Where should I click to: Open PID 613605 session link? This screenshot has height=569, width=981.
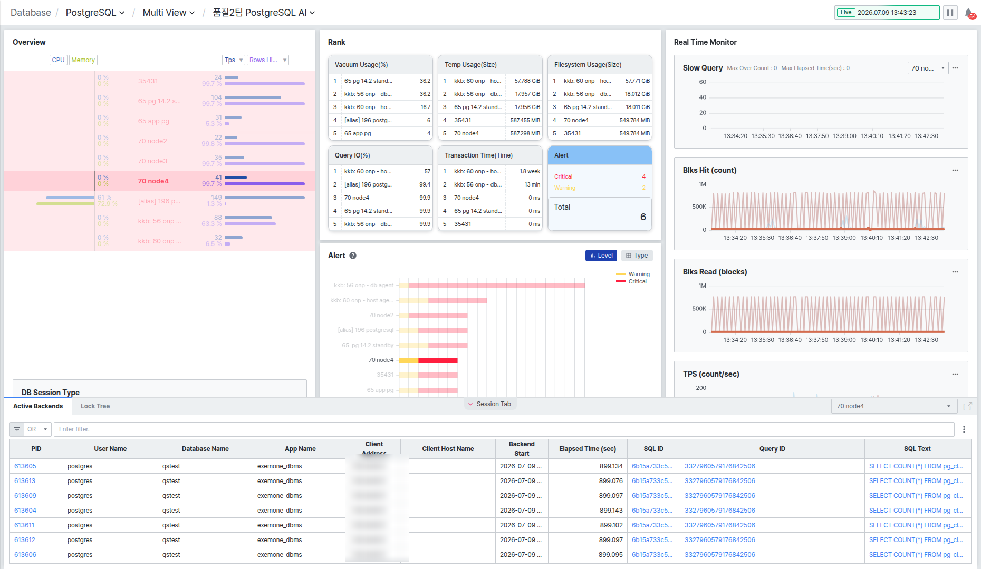pos(25,466)
